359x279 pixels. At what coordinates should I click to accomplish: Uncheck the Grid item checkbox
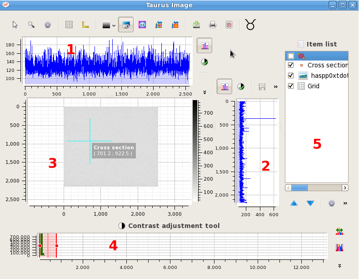(291, 86)
